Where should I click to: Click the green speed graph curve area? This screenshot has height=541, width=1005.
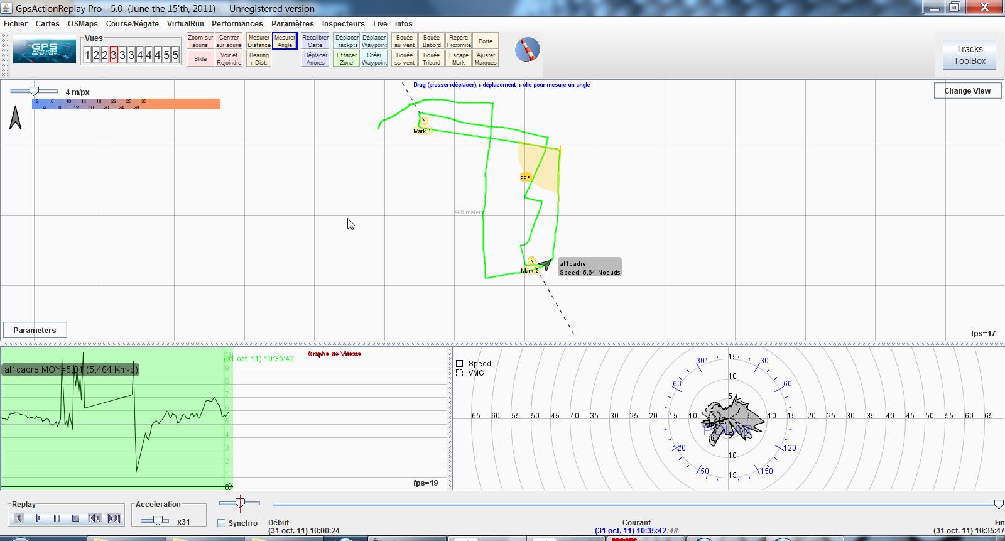coord(116,418)
